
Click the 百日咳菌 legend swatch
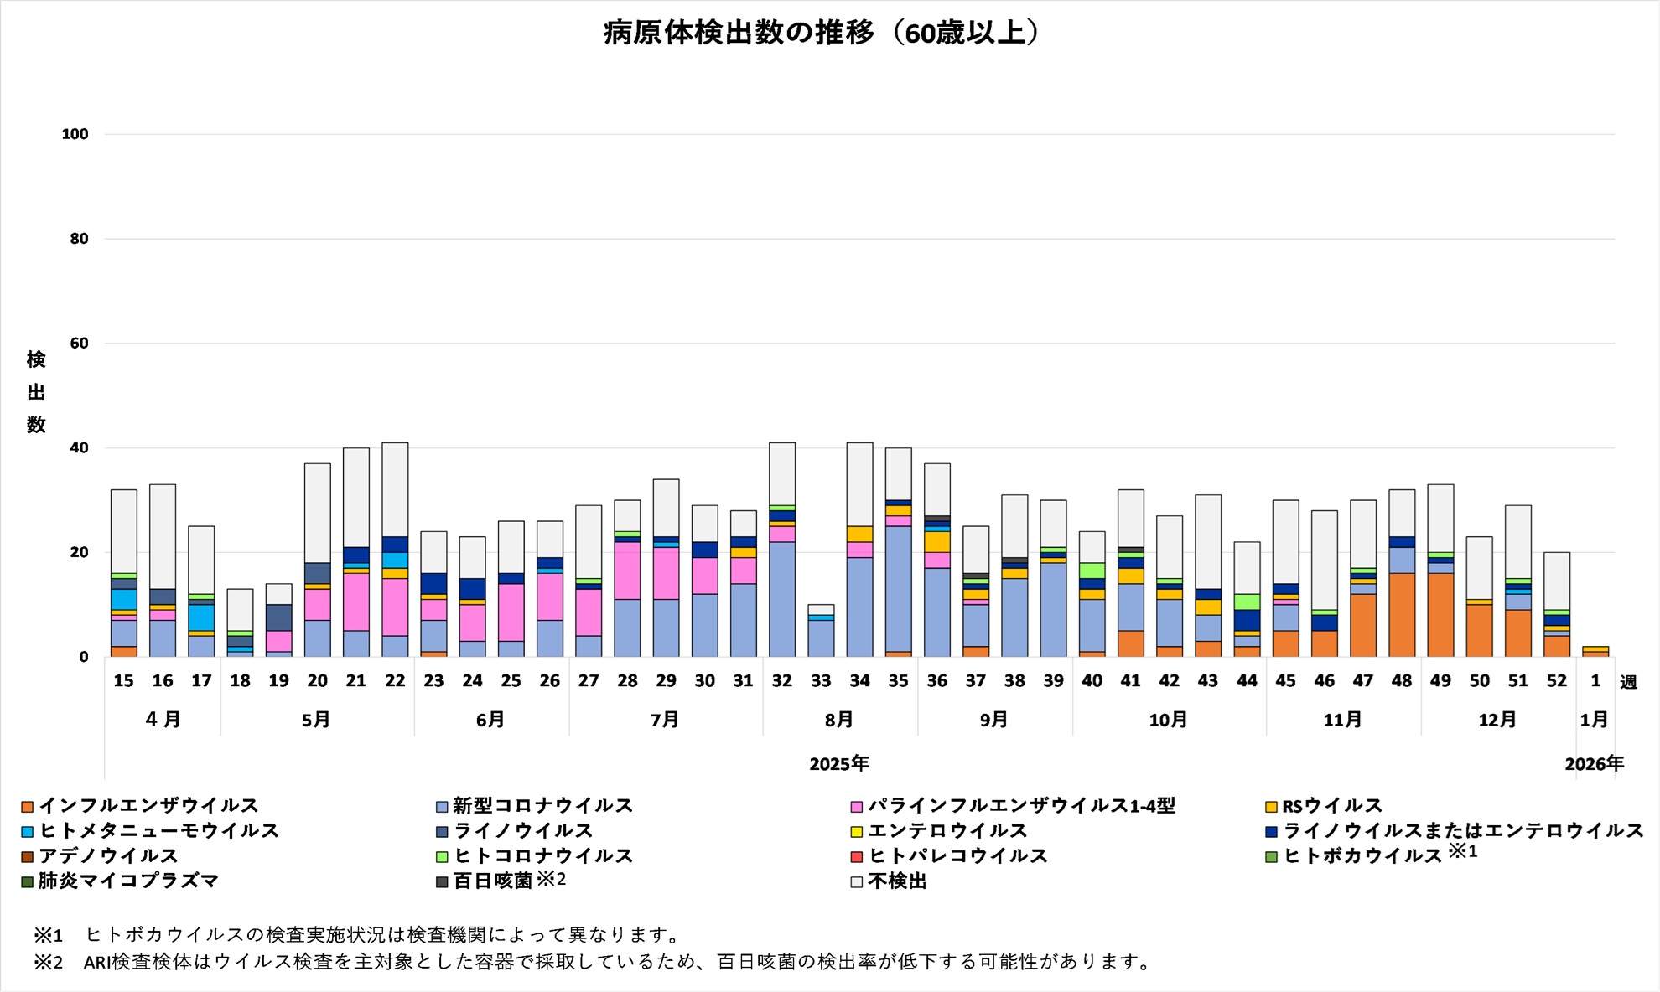(x=442, y=882)
